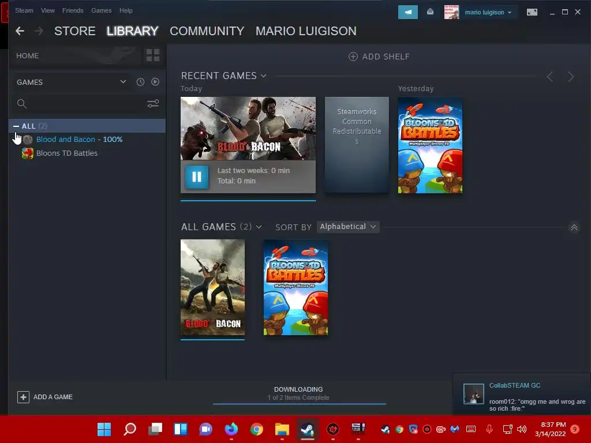Toggle the collections grid view icon
This screenshot has height=443, width=591.
click(x=153, y=55)
